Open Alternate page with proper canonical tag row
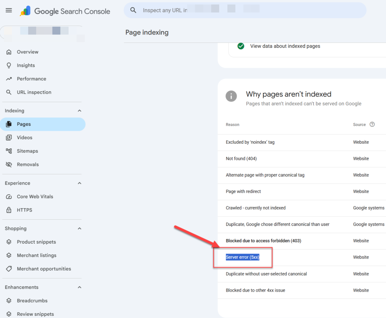Screen dimensions: 386x318 click(302, 175)
